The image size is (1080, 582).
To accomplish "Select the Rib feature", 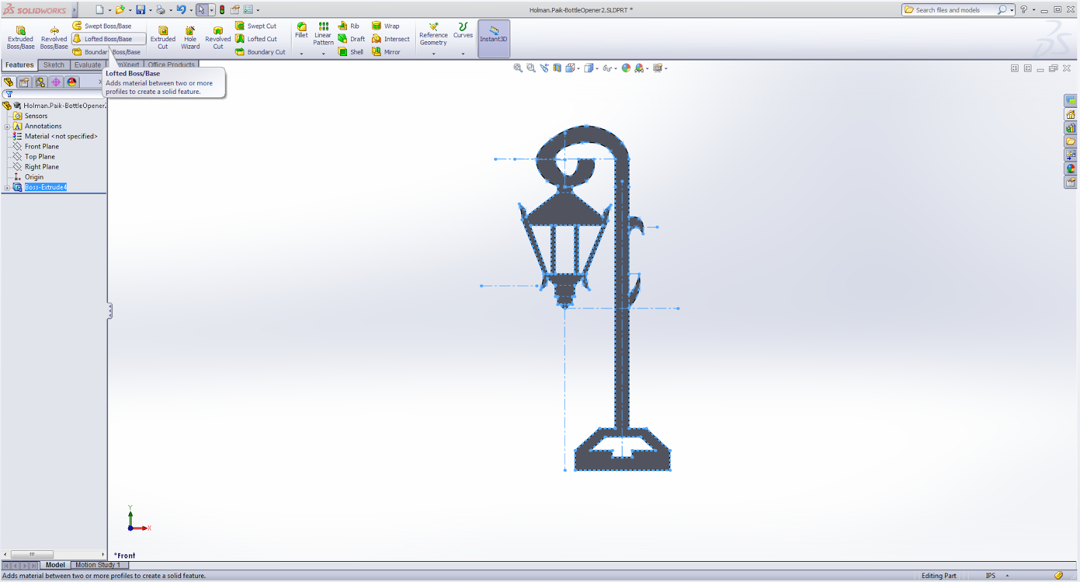I will point(349,26).
